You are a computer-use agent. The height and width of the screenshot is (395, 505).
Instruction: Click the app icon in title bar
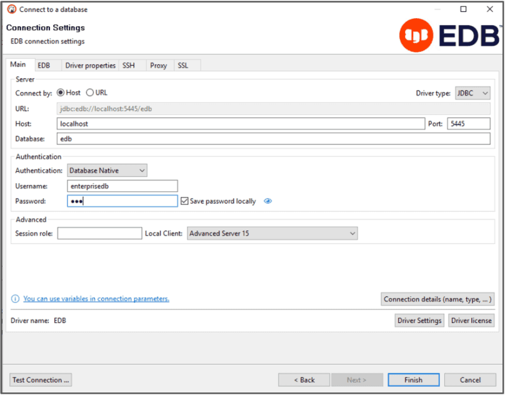(x=11, y=9)
